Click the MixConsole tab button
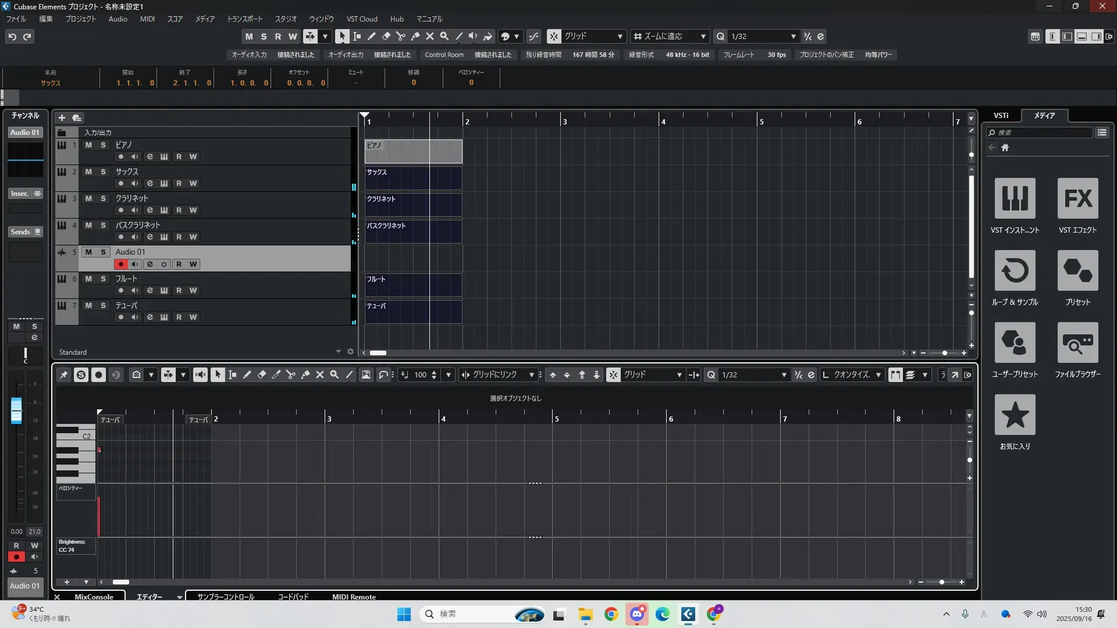Viewport: 1117px width, 628px height. click(94, 597)
